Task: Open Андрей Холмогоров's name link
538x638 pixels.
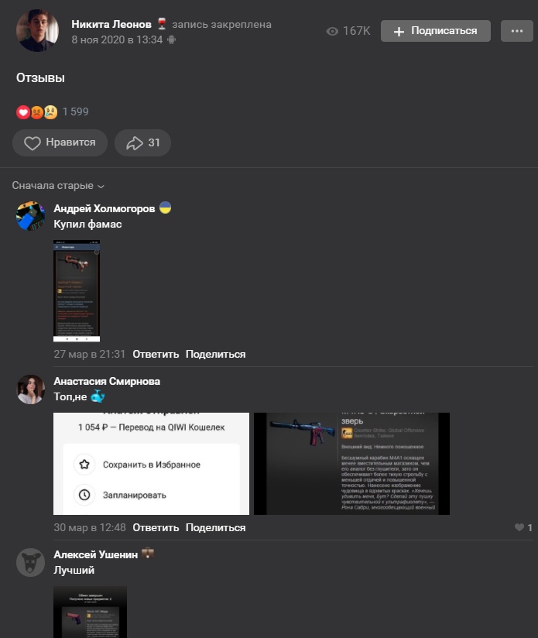Action: 104,209
